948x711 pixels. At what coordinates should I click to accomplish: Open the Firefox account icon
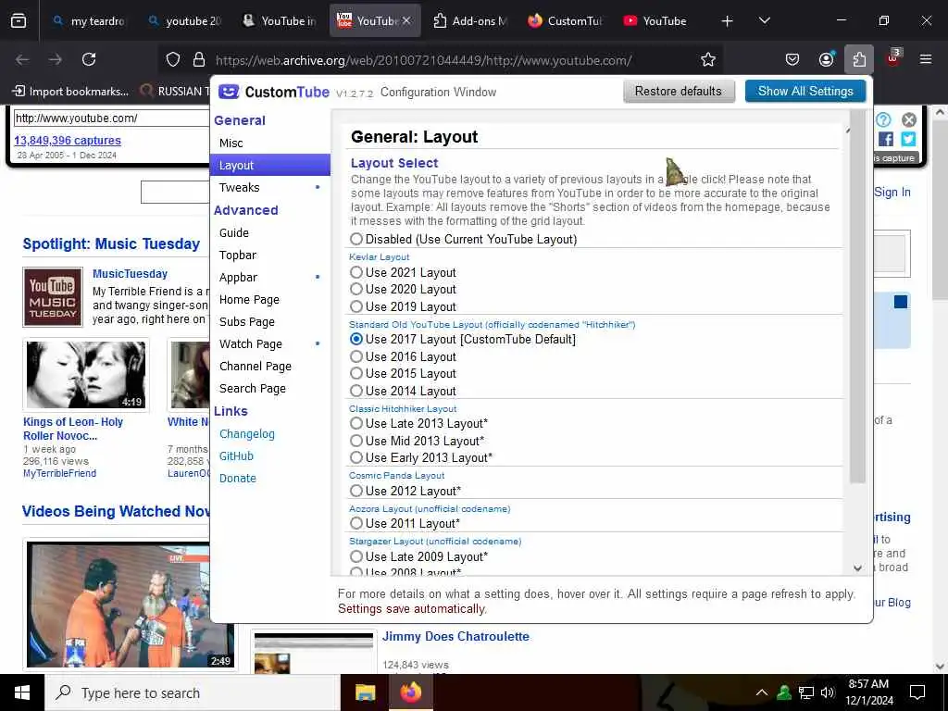[x=826, y=59]
